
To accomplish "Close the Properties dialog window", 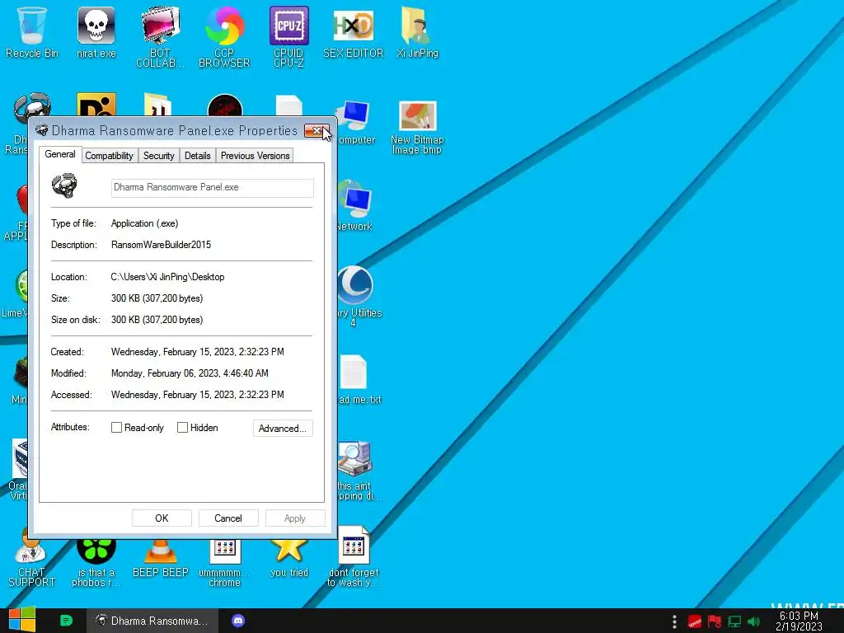I will point(316,131).
